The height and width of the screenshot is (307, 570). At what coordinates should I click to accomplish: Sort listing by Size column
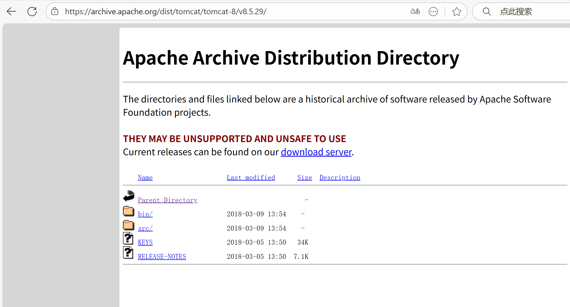(304, 178)
